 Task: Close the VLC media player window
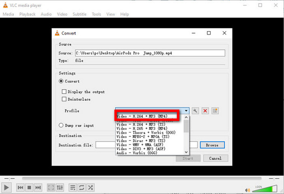[x=275, y=5]
